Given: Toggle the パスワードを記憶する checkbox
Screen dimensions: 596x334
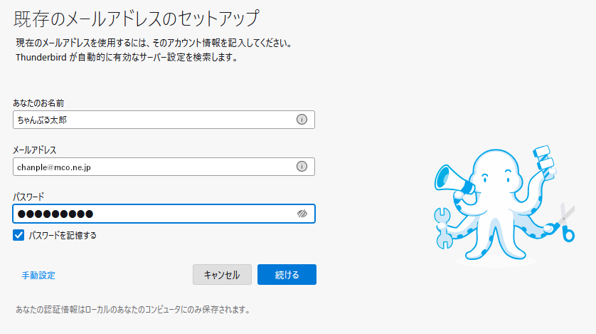Looking at the screenshot, I should click(x=18, y=235).
